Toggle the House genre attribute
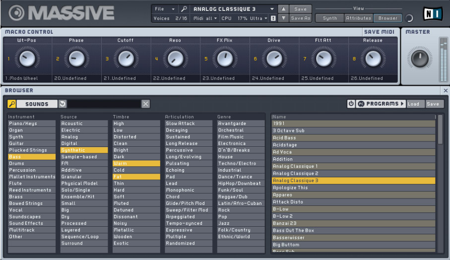This screenshot has width=450, height=260. click(x=241, y=157)
